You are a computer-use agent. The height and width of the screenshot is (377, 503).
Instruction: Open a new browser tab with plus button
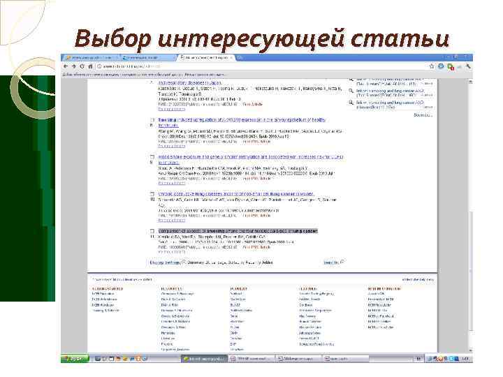pyautogui.click(x=240, y=57)
